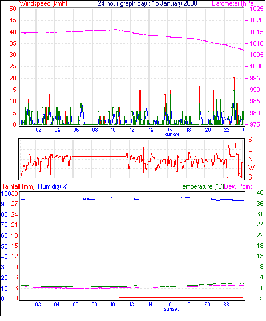Image resolution: width=266 pixels, height=321 pixels.
Task: Click the sunset marker under top graph
Action: [x=172, y=135]
